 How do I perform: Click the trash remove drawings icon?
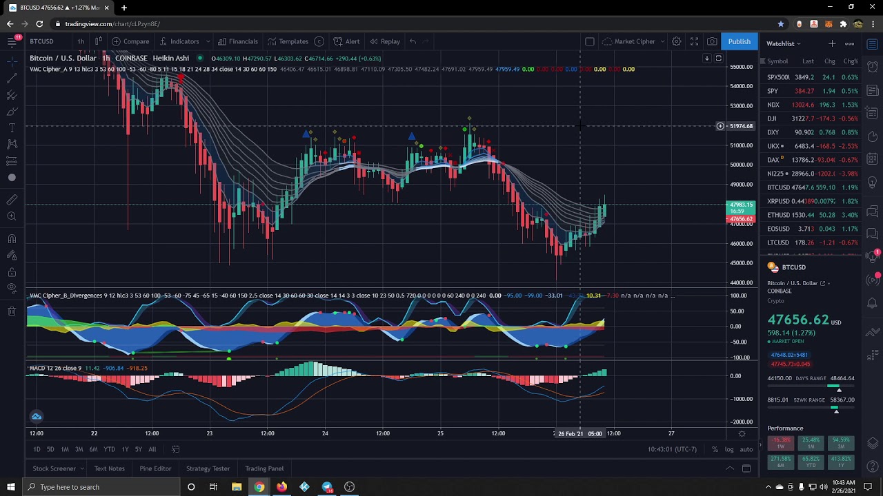[x=12, y=311]
